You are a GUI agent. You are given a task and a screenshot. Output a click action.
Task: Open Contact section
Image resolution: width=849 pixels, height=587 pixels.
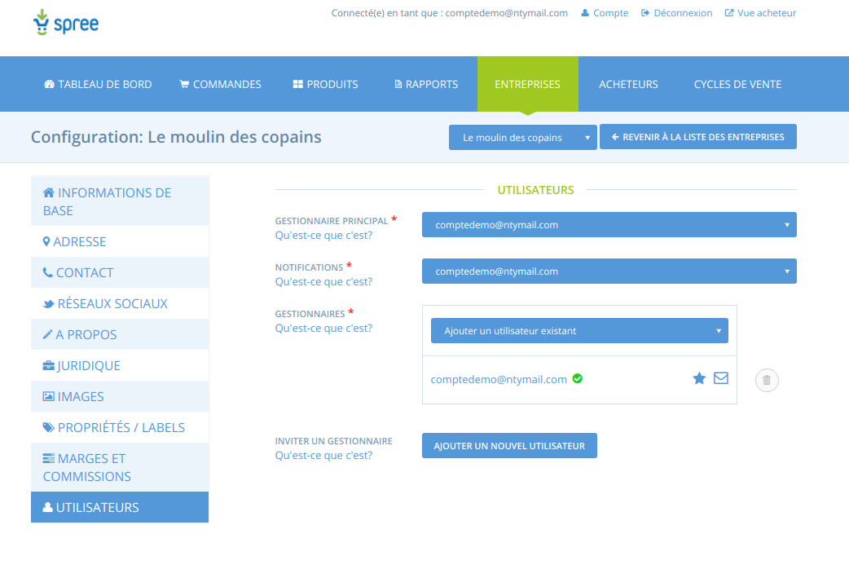(120, 272)
